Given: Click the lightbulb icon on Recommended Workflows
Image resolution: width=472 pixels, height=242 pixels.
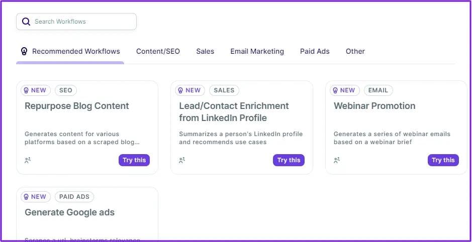Looking at the screenshot, I should click(x=24, y=51).
